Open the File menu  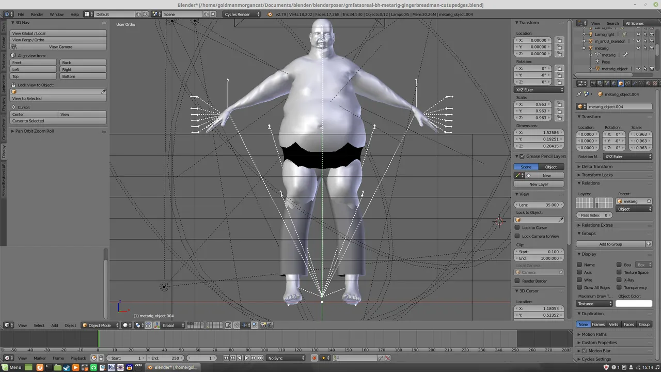[21, 14]
